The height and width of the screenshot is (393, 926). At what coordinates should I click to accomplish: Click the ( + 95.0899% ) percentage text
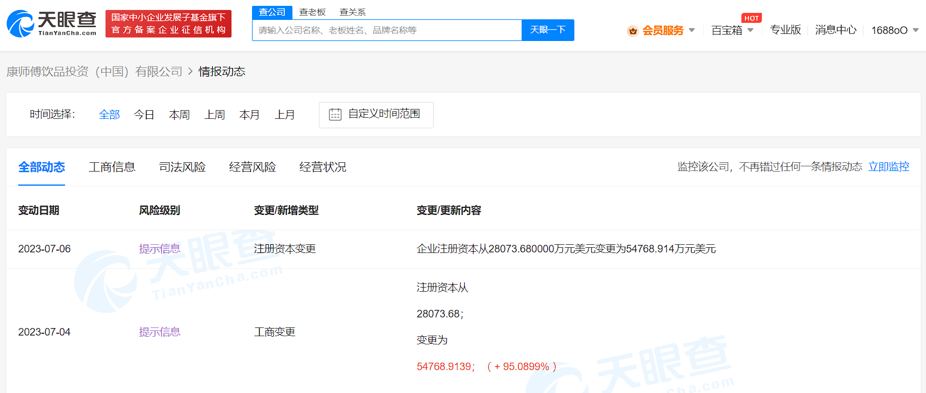point(522,367)
